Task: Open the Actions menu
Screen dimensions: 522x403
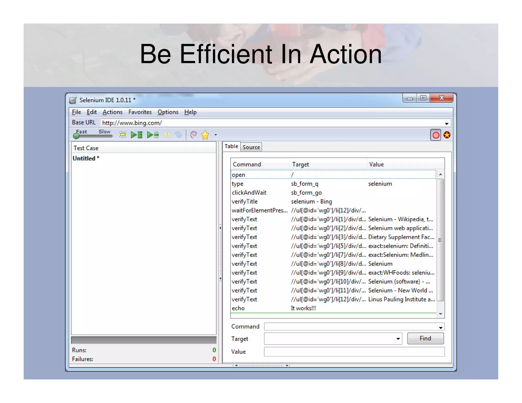Action: click(x=112, y=112)
